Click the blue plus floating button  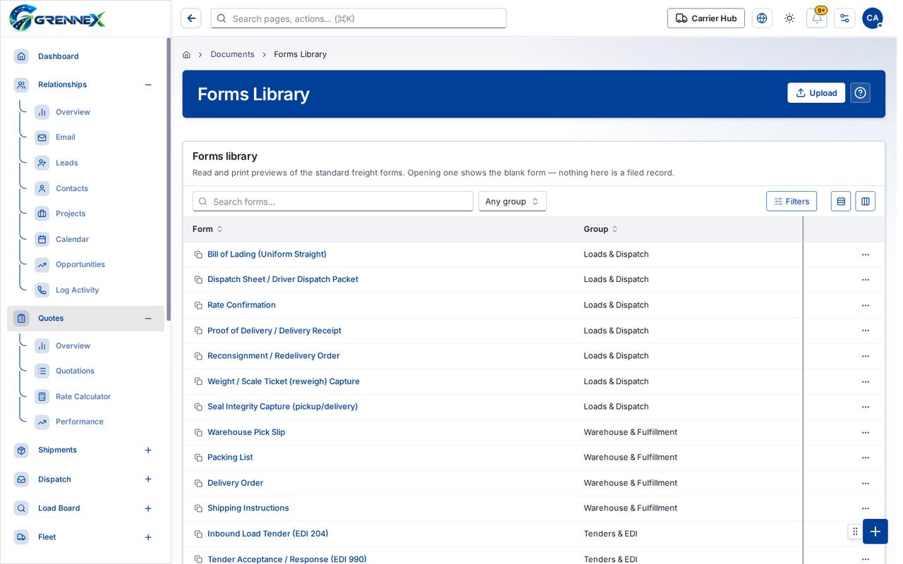(875, 532)
